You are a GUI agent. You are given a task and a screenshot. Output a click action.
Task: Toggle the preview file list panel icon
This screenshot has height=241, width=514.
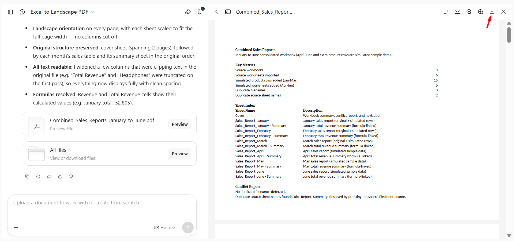228,12
